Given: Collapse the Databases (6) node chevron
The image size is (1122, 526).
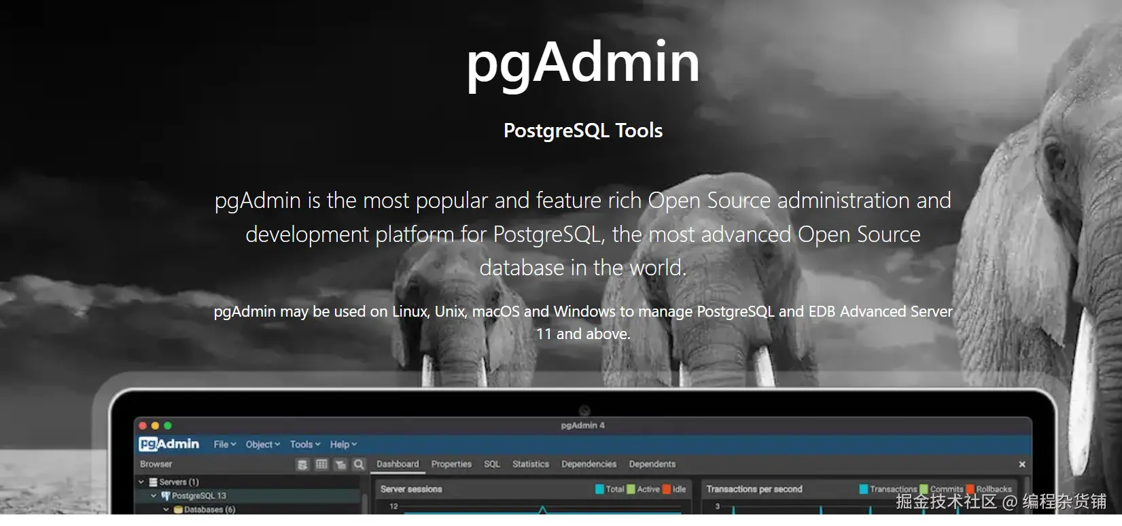Looking at the screenshot, I should click(x=166, y=509).
